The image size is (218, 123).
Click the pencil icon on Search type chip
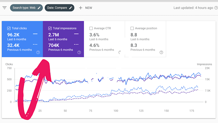tap(39, 8)
